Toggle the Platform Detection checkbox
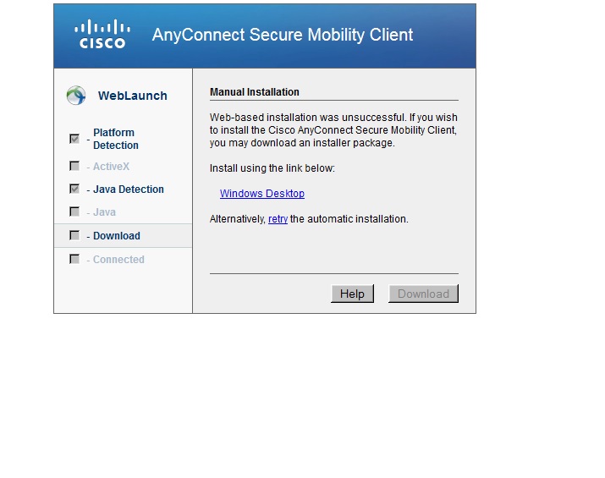The width and height of the screenshot is (605, 478). click(74, 139)
